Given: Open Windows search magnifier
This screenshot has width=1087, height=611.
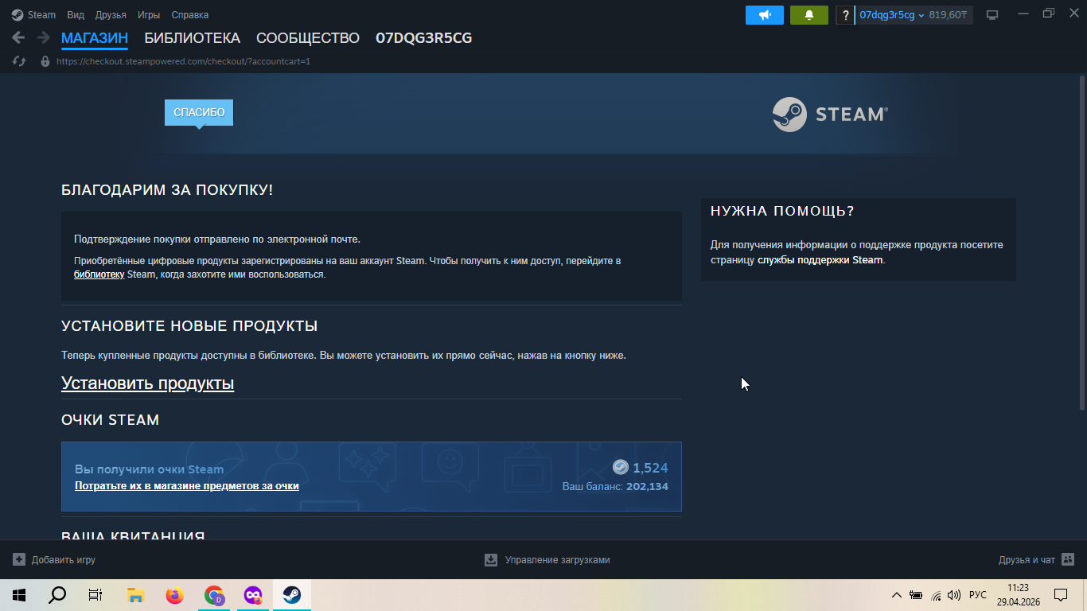Looking at the screenshot, I should 57,595.
